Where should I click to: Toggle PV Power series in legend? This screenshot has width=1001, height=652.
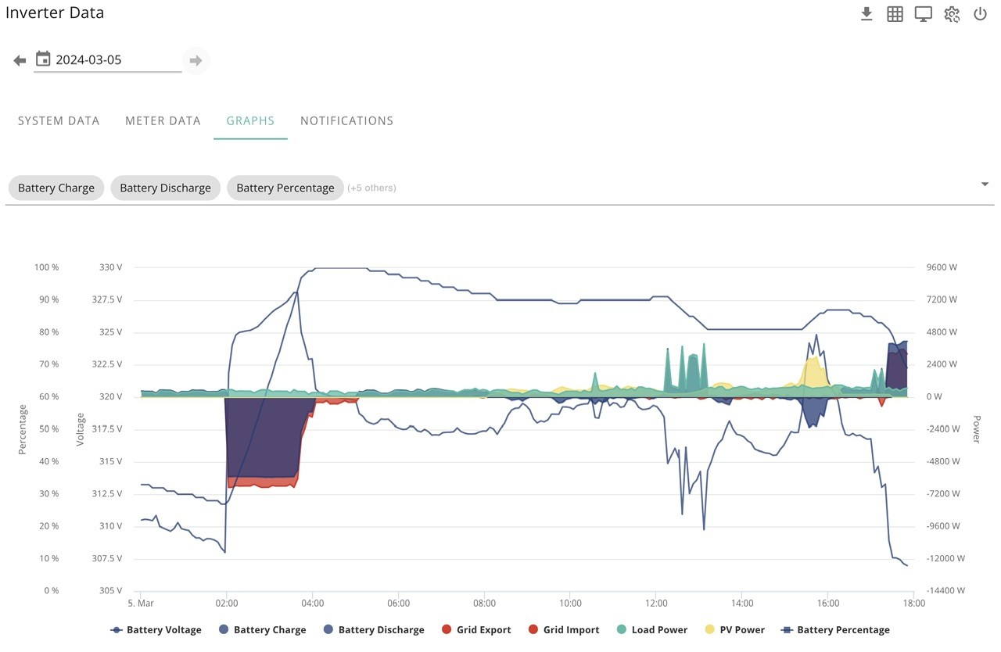click(734, 629)
